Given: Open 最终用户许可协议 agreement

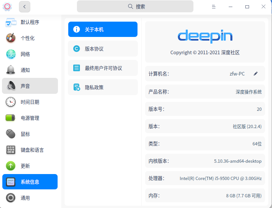Looking at the screenshot, I should pos(103,68).
